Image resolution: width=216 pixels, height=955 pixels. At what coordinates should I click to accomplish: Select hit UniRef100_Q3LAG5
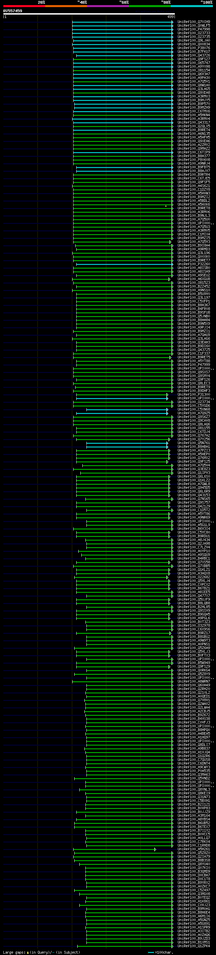[194, 89]
